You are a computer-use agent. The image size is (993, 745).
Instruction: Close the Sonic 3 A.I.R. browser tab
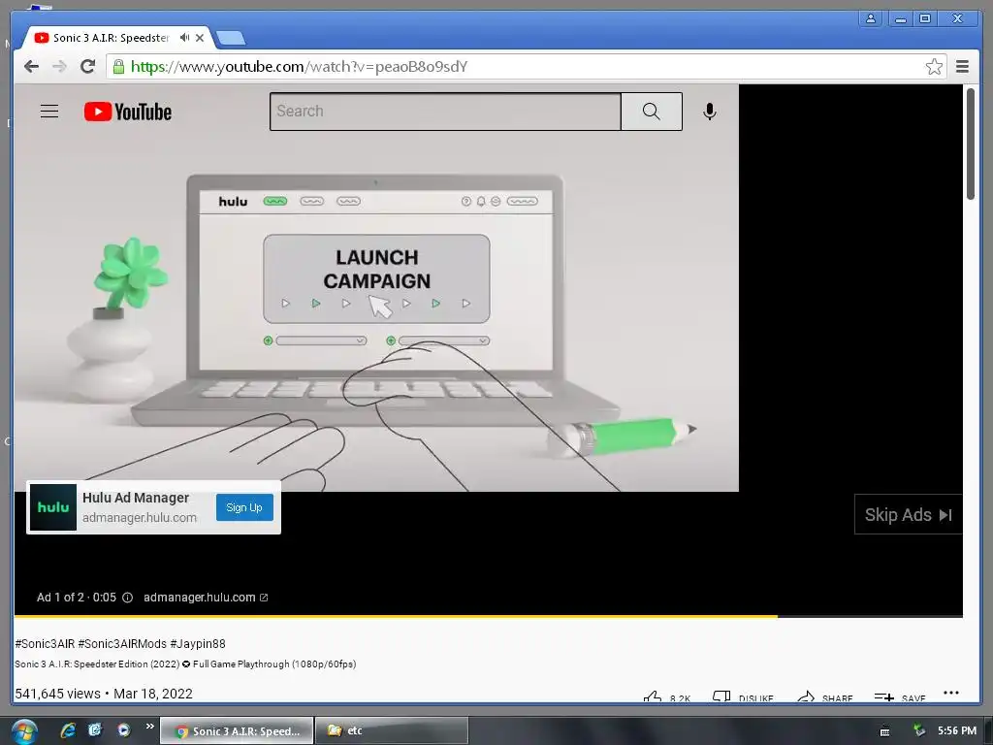pyautogui.click(x=200, y=38)
